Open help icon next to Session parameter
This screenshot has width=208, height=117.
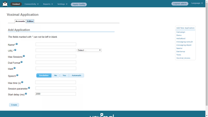coord(29,88)
